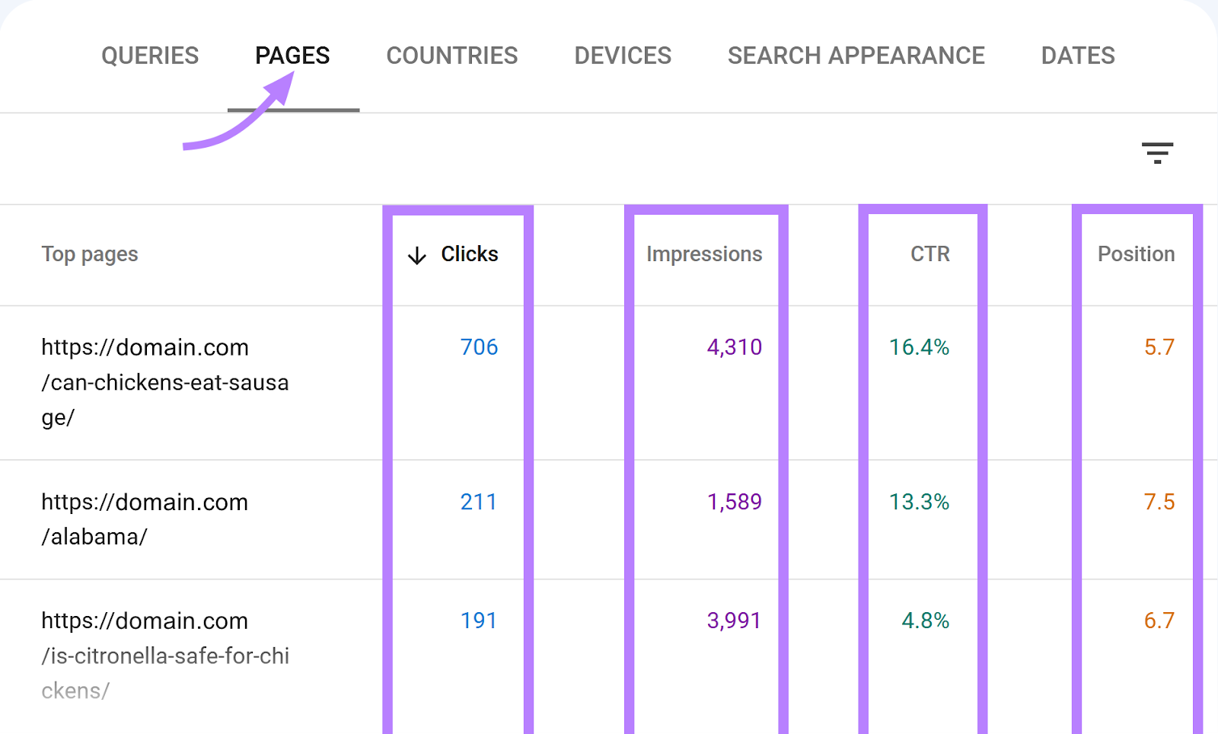Open the DEVICES report tab
This screenshot has height=734, width=1218.
[622, 55]
